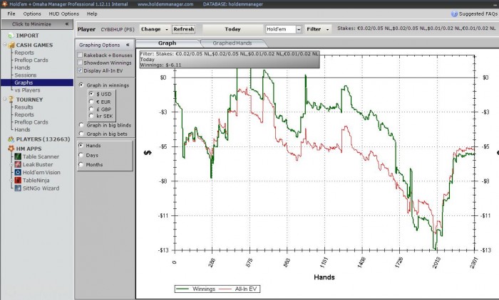Launch the Leak Buster app icon
The height and width of the screenshot is (300, 499).
[x=18, y=164]
